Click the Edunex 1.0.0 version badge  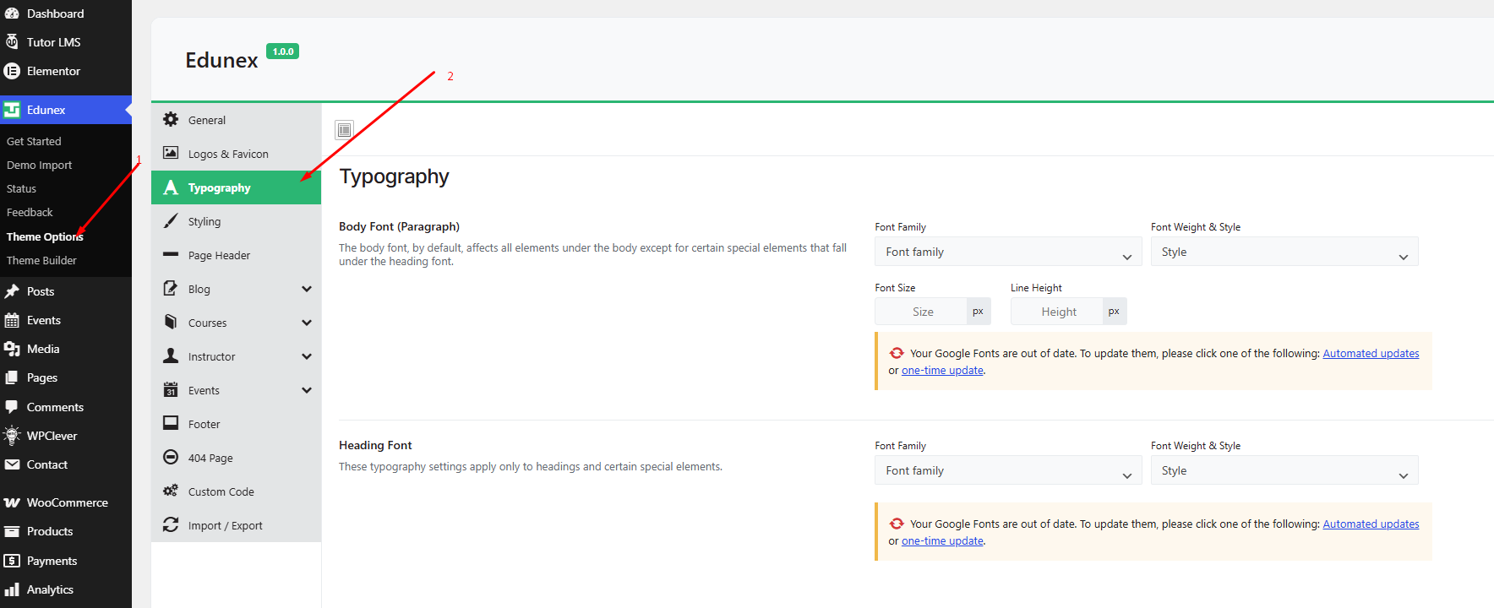pos(282,52)
